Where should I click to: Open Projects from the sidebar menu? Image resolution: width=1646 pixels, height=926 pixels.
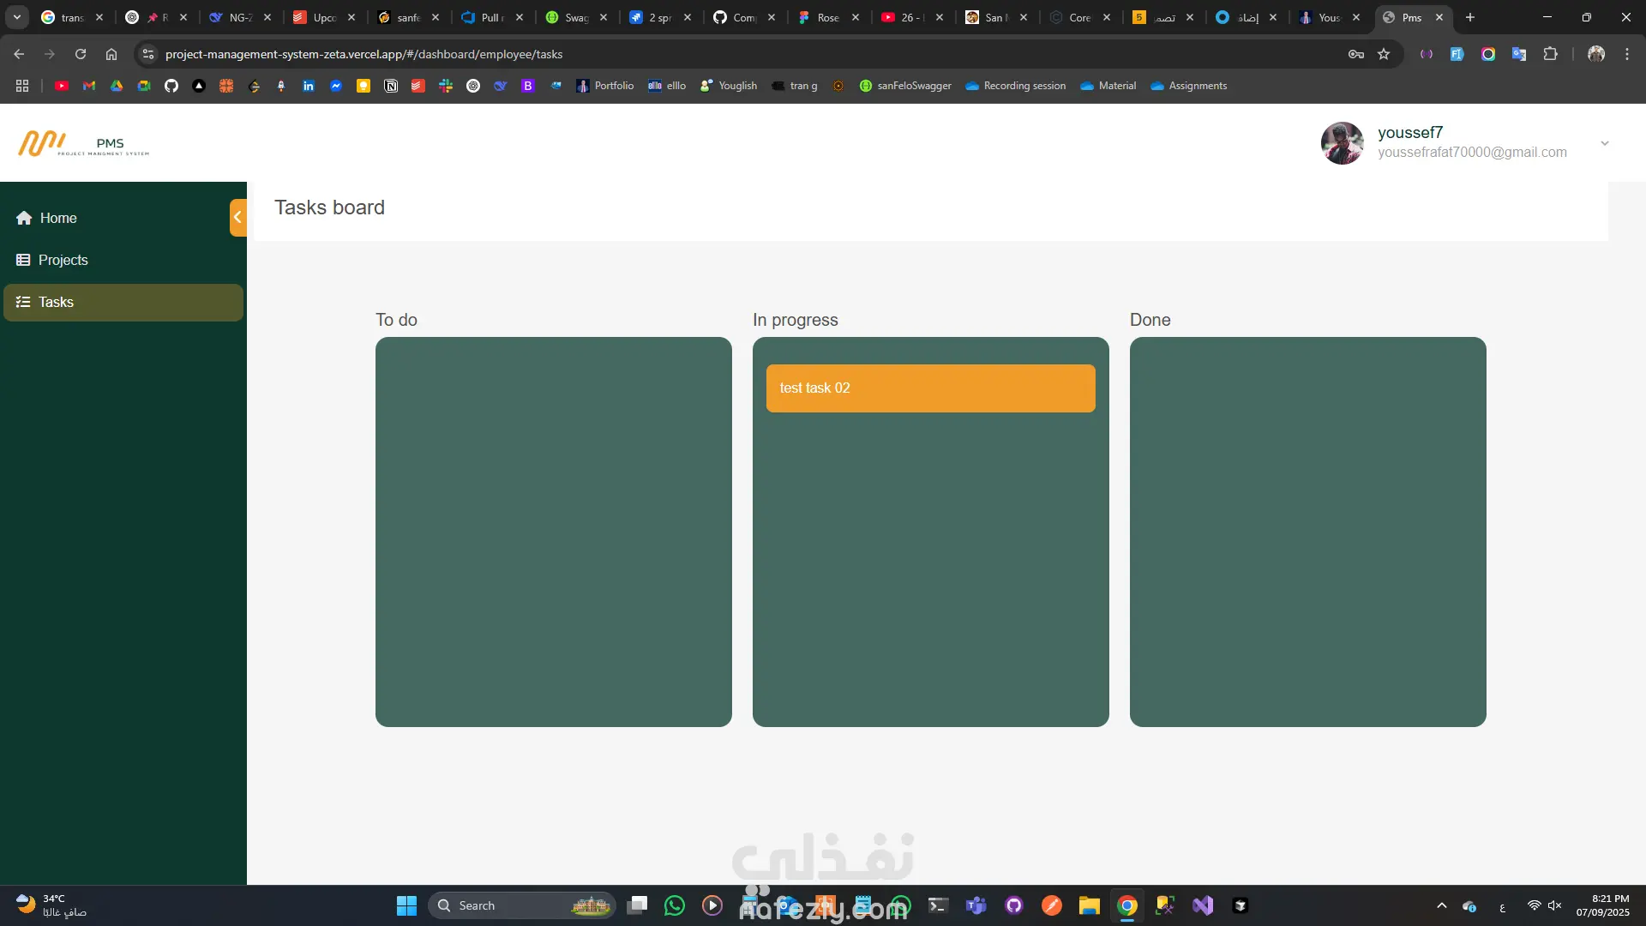63,260
